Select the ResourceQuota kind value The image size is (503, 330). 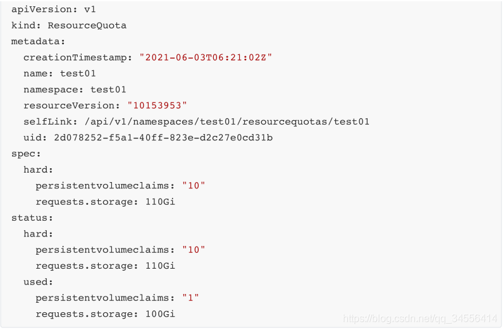point(87,25)
